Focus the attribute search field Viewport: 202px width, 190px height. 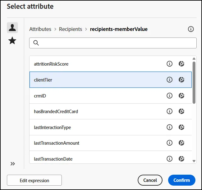click(x=113, y=43)
